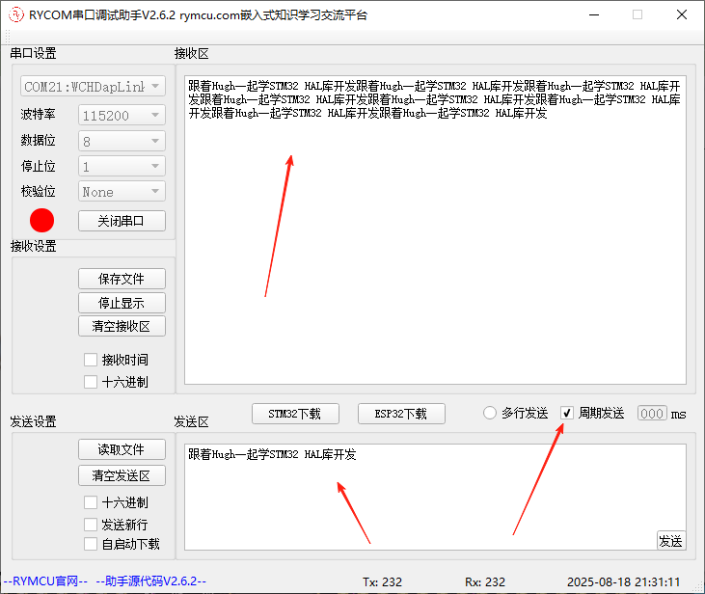Click the period ms input field

652,413
